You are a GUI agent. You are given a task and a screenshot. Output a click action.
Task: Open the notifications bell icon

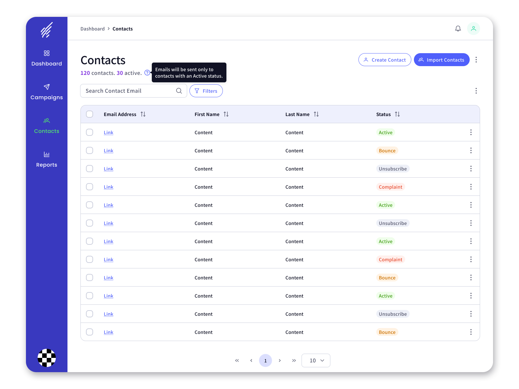[458, 29]
